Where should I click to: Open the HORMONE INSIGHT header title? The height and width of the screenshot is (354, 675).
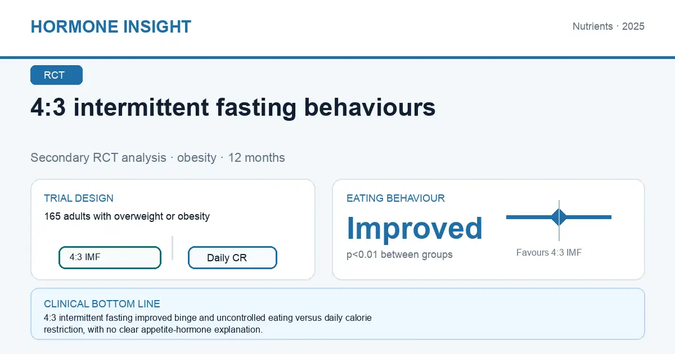click(111, 26)
